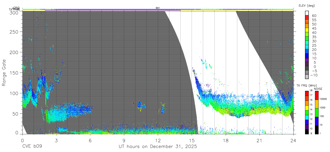Click the 6 tick on UT hours axis
330x152 pixels.
[x=90, y=140]
